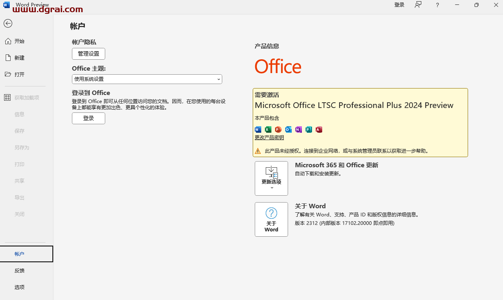Click the 管理设置 button
This screenshot has width=503, height=300.
click(88, 54)
